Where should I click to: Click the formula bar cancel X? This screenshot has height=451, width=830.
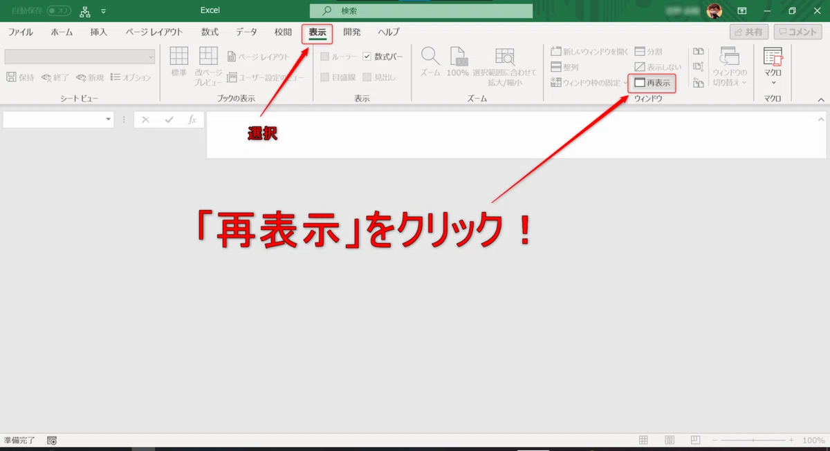pos(145,119)
